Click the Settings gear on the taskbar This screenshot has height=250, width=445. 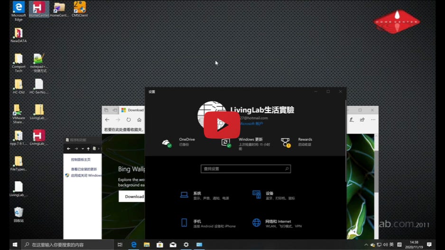[186, 245]
